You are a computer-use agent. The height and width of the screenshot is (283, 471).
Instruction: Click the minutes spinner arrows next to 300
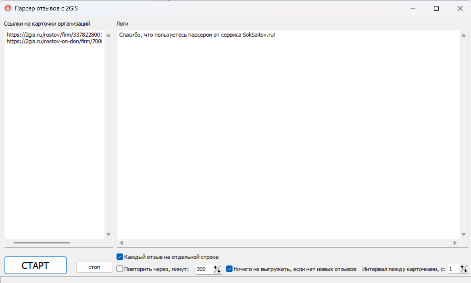[x=217, y=269]
